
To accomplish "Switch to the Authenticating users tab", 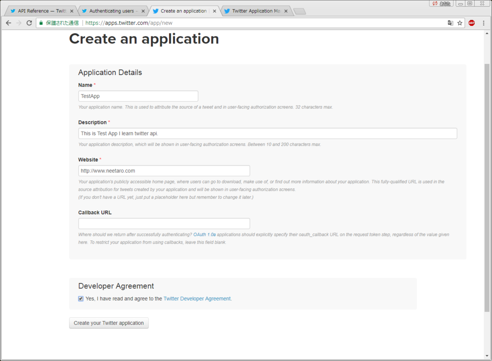I will tap(112, 11).
